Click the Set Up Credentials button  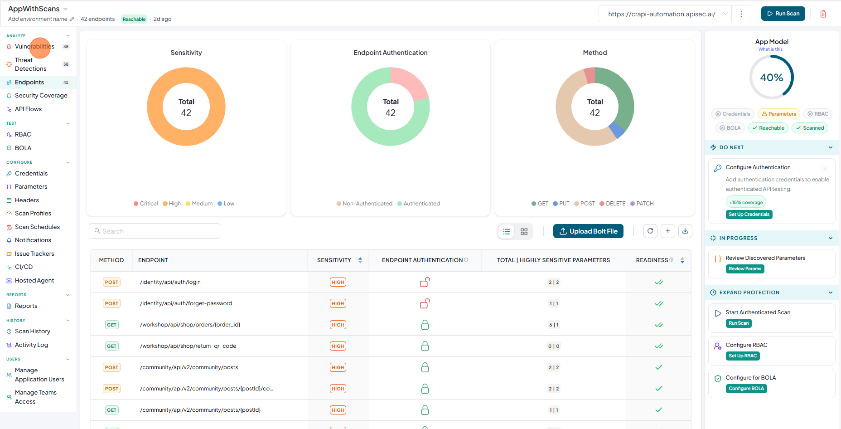[749, 214]
